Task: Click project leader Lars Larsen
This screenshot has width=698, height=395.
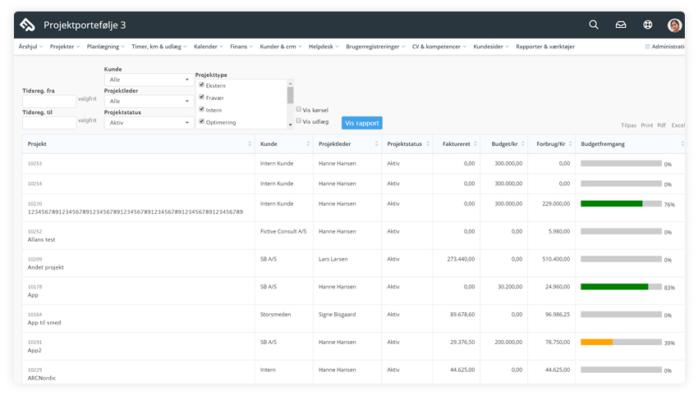Action: (x=333, y=259)
